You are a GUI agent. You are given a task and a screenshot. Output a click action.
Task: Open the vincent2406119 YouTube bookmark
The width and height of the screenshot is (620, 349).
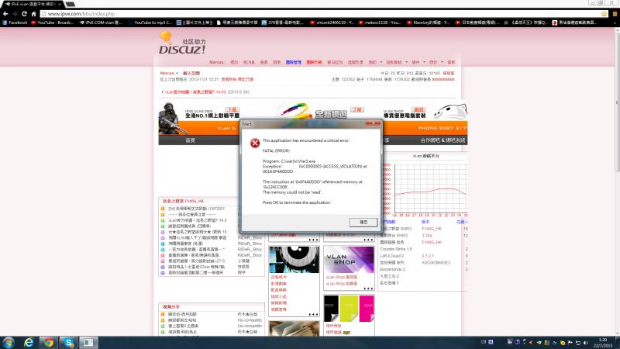click(332, 22)
